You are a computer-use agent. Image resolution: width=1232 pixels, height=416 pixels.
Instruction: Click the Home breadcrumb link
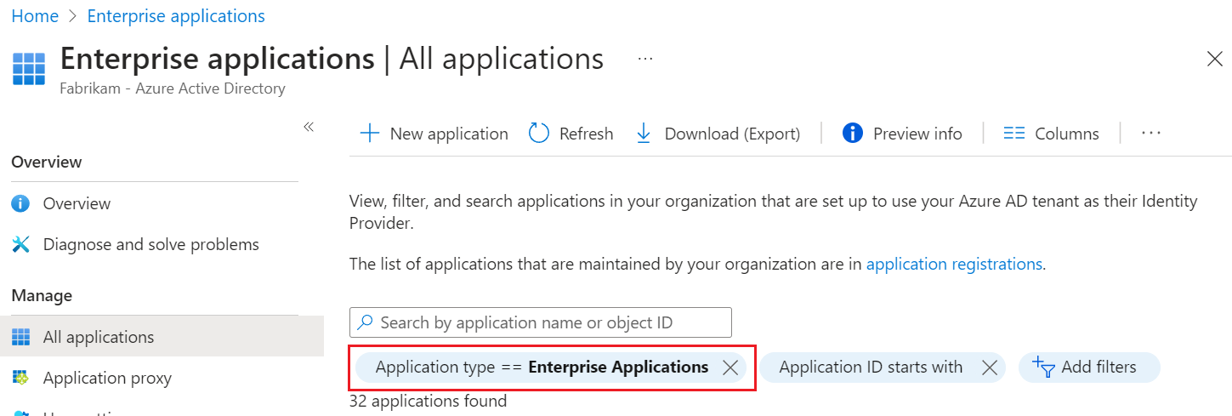35,16
